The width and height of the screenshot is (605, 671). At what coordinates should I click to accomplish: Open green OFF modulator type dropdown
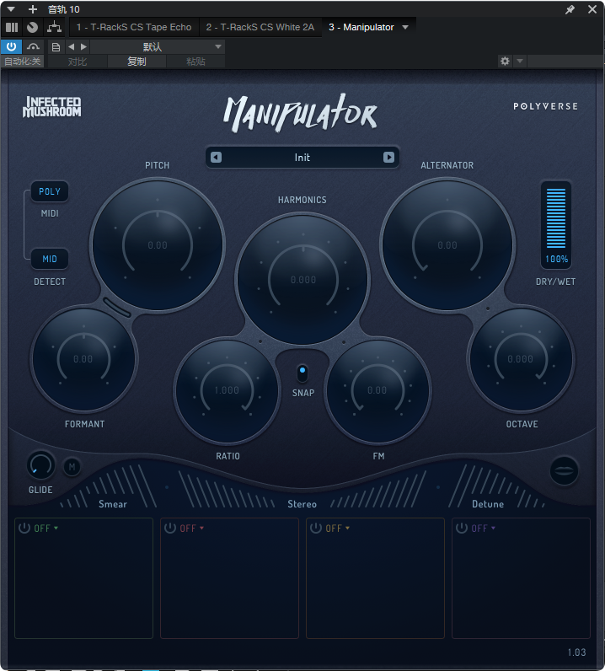[x=46, y=529]
